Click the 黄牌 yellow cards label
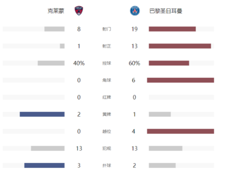Screen dimensions: 232x176 (107, 114)
